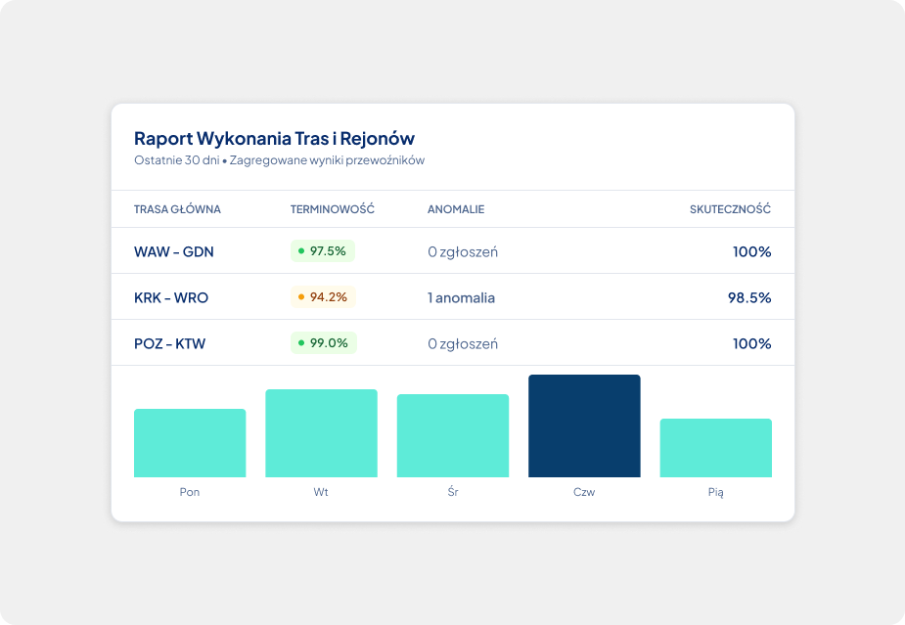The width and height of the screenshot is (905, 625).
Task: Open the WAW – GDN route row
Action: pyautogui.click(x=452, y=251)
